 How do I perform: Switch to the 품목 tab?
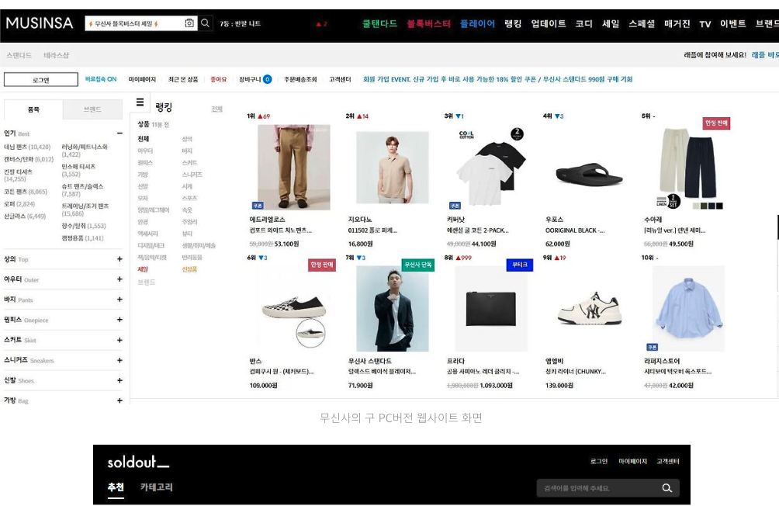(x=33, y=109)
